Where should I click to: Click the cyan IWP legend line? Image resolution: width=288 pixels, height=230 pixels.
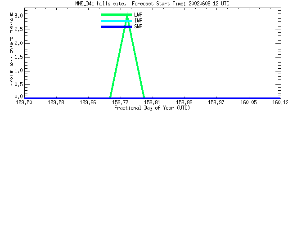click(117, 21)
